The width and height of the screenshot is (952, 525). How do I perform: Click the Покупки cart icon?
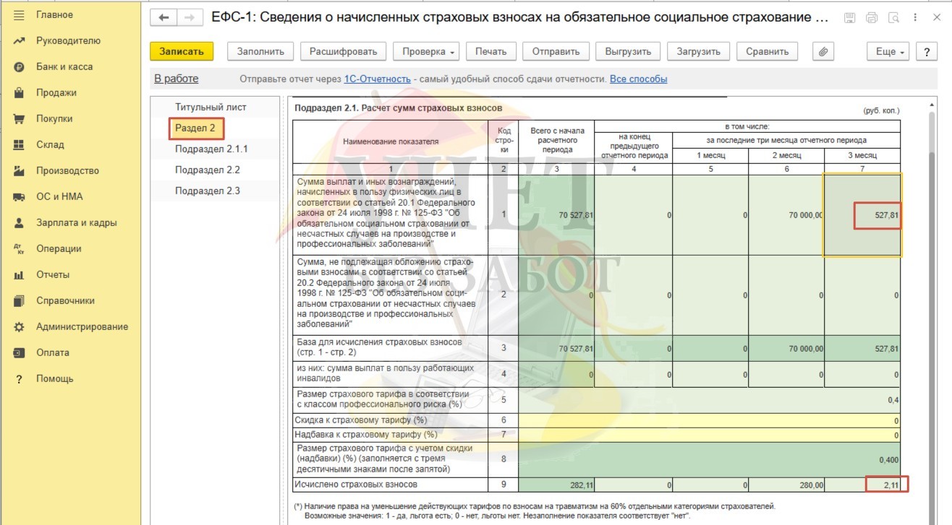click(20, 119)
